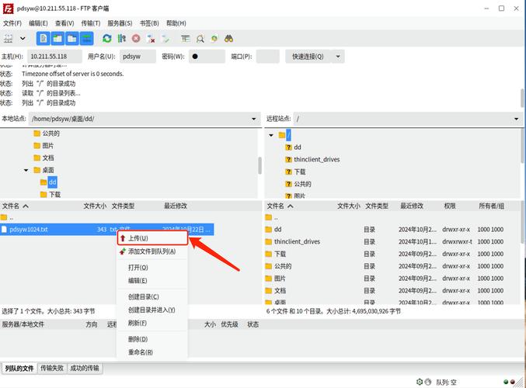Choose 上传(U) from the context menu
This screenshot has height=388, width=526.
(x=138, y=238)
